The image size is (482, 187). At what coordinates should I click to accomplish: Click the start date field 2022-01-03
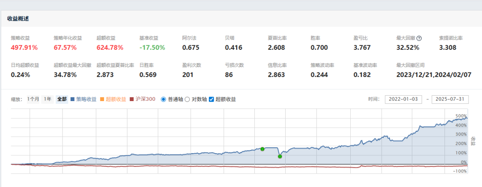pyautogui.click(x=403, y=99)
